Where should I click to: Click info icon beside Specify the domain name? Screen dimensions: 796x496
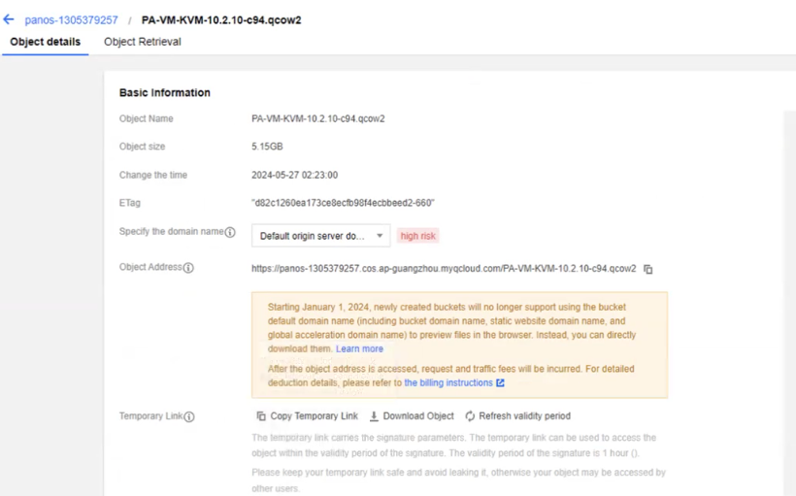230,233
